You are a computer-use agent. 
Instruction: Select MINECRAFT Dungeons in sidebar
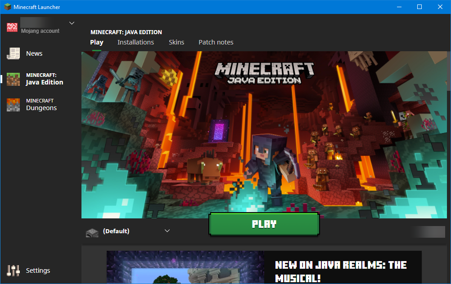41,105
